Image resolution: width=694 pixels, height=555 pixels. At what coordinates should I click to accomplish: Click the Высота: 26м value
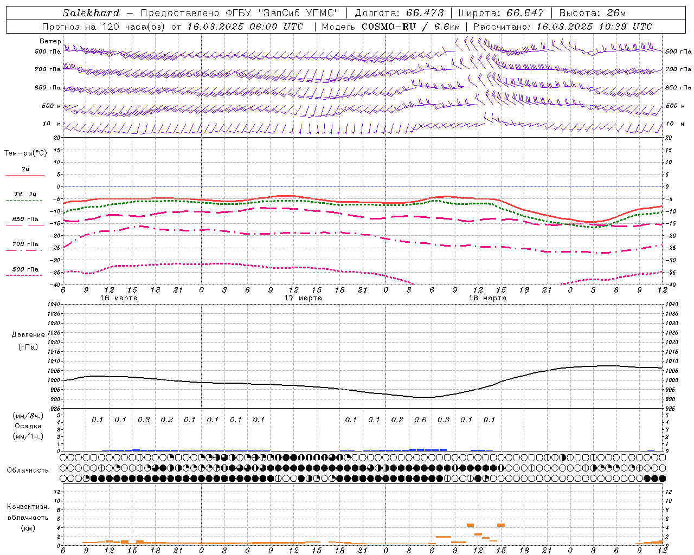tap(592, 13)
